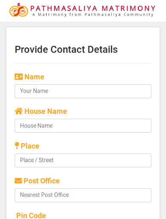This screenshot has width=166, height=219.
Task: Select the Nearest Post Office input field
Action: [83, 195]
